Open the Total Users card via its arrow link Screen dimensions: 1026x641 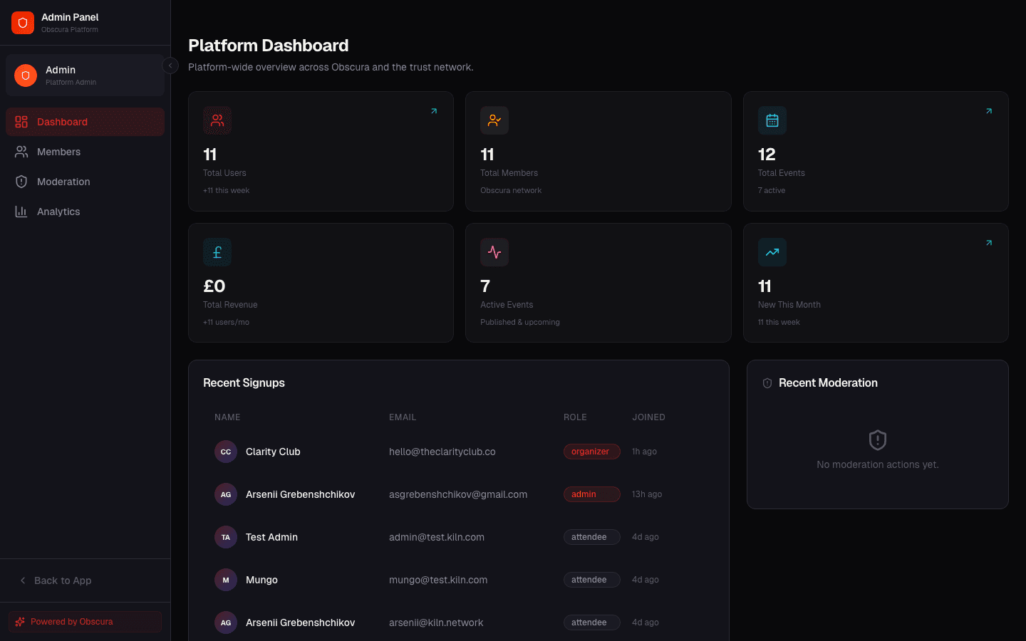(x=433, y=111)
